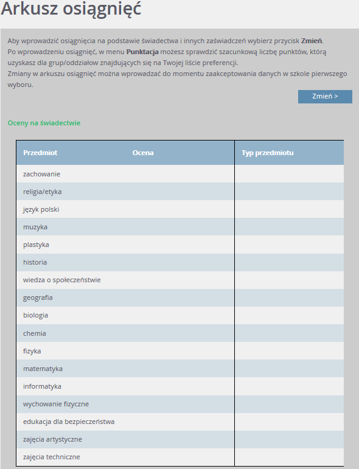
Task: Select the język polski row
Action: click(180, 209)
